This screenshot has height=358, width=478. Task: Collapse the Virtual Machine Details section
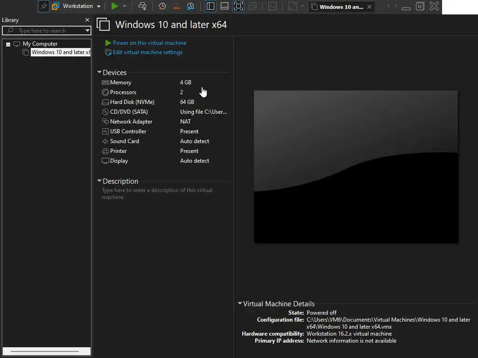tap(240, 303)
